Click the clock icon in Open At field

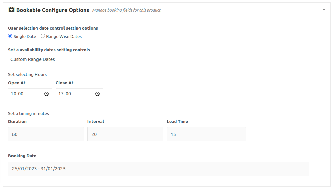(47, 94)
